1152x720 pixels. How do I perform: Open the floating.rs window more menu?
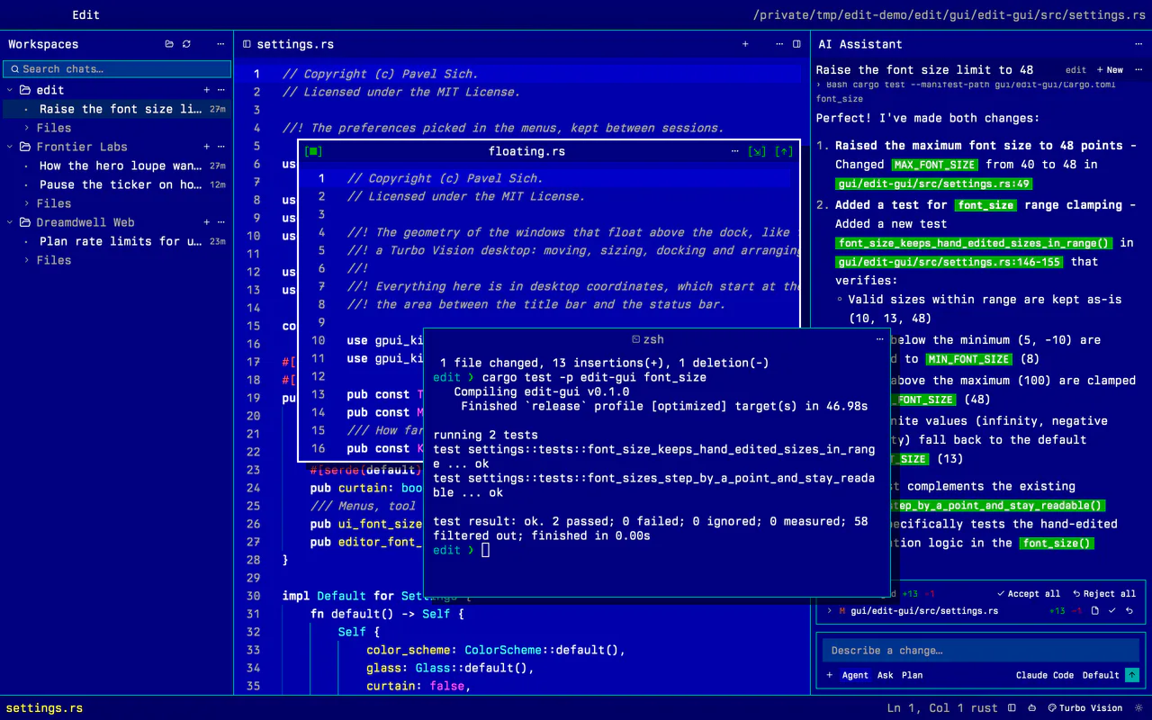(x=735, y=151)
